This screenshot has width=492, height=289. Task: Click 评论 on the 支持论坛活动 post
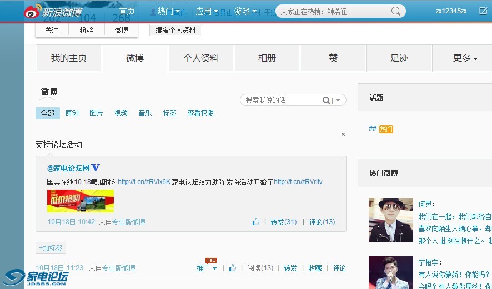tap(339, 268)
